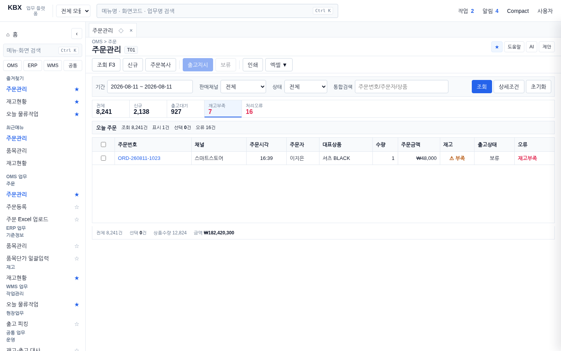
Task: Pin the 주문관리 tab with diamond icon
Action: [121, 30]
